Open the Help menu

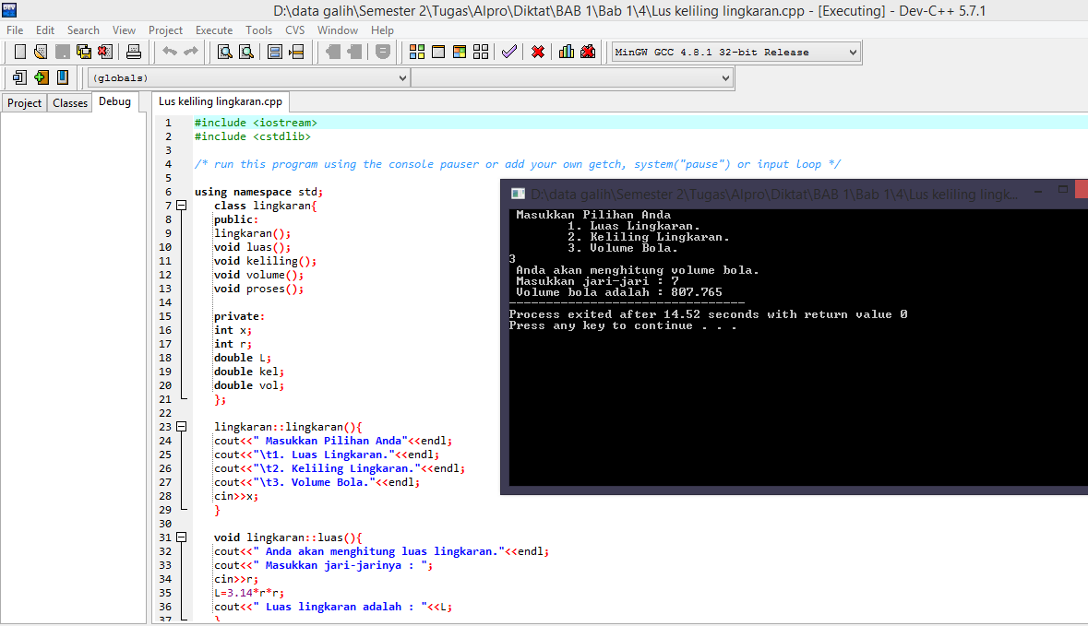[382, 30]
